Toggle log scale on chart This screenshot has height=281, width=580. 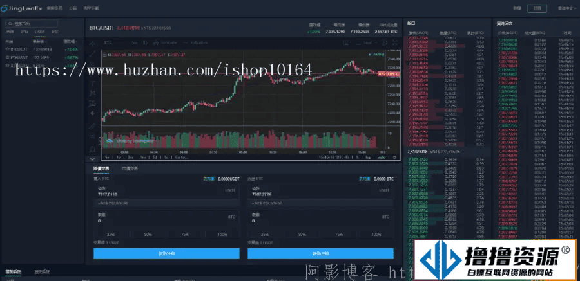pos(369,157)
